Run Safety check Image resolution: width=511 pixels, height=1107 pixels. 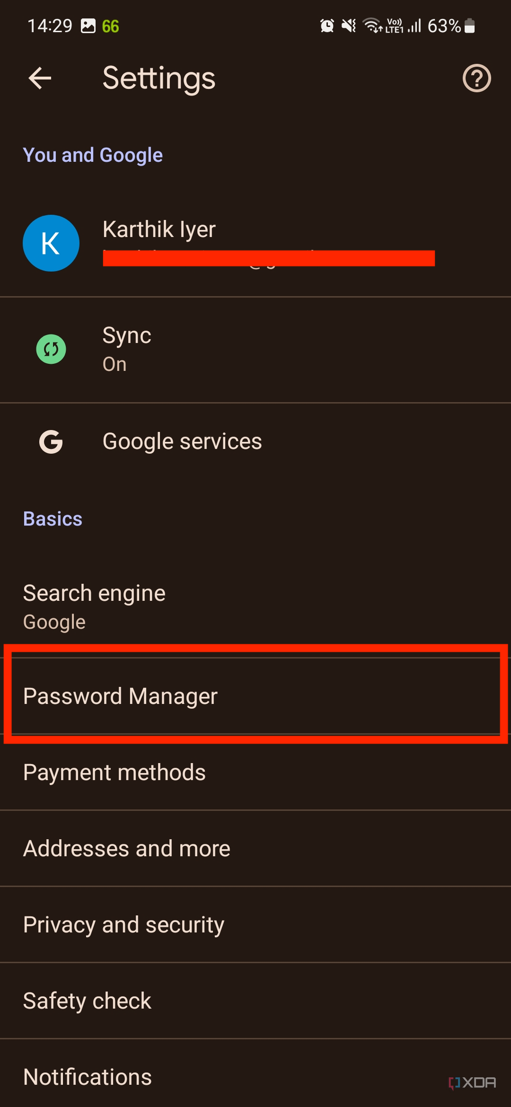[255, 1000]
